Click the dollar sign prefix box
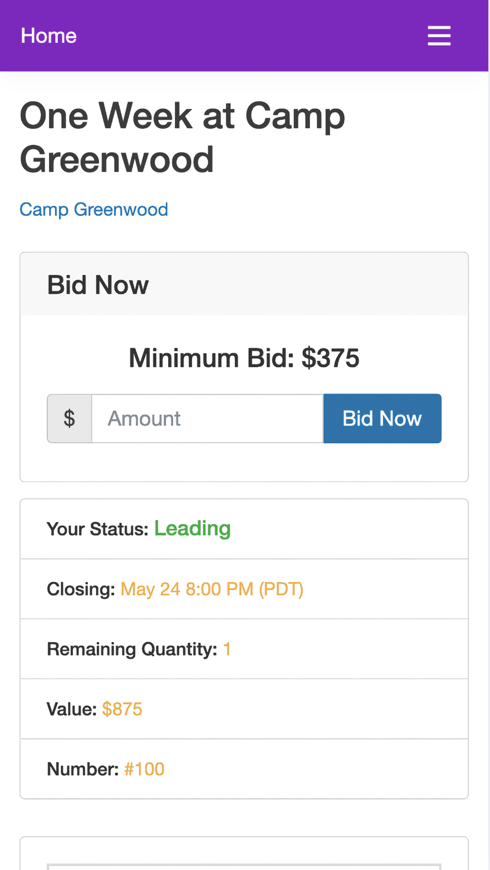The image size is (490, 870). pyautogui.click(x=70, y=418)
